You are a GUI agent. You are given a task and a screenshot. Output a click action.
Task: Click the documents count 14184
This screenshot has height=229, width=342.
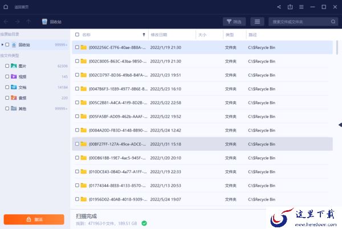pyautogui.click(x=63, y=87)
